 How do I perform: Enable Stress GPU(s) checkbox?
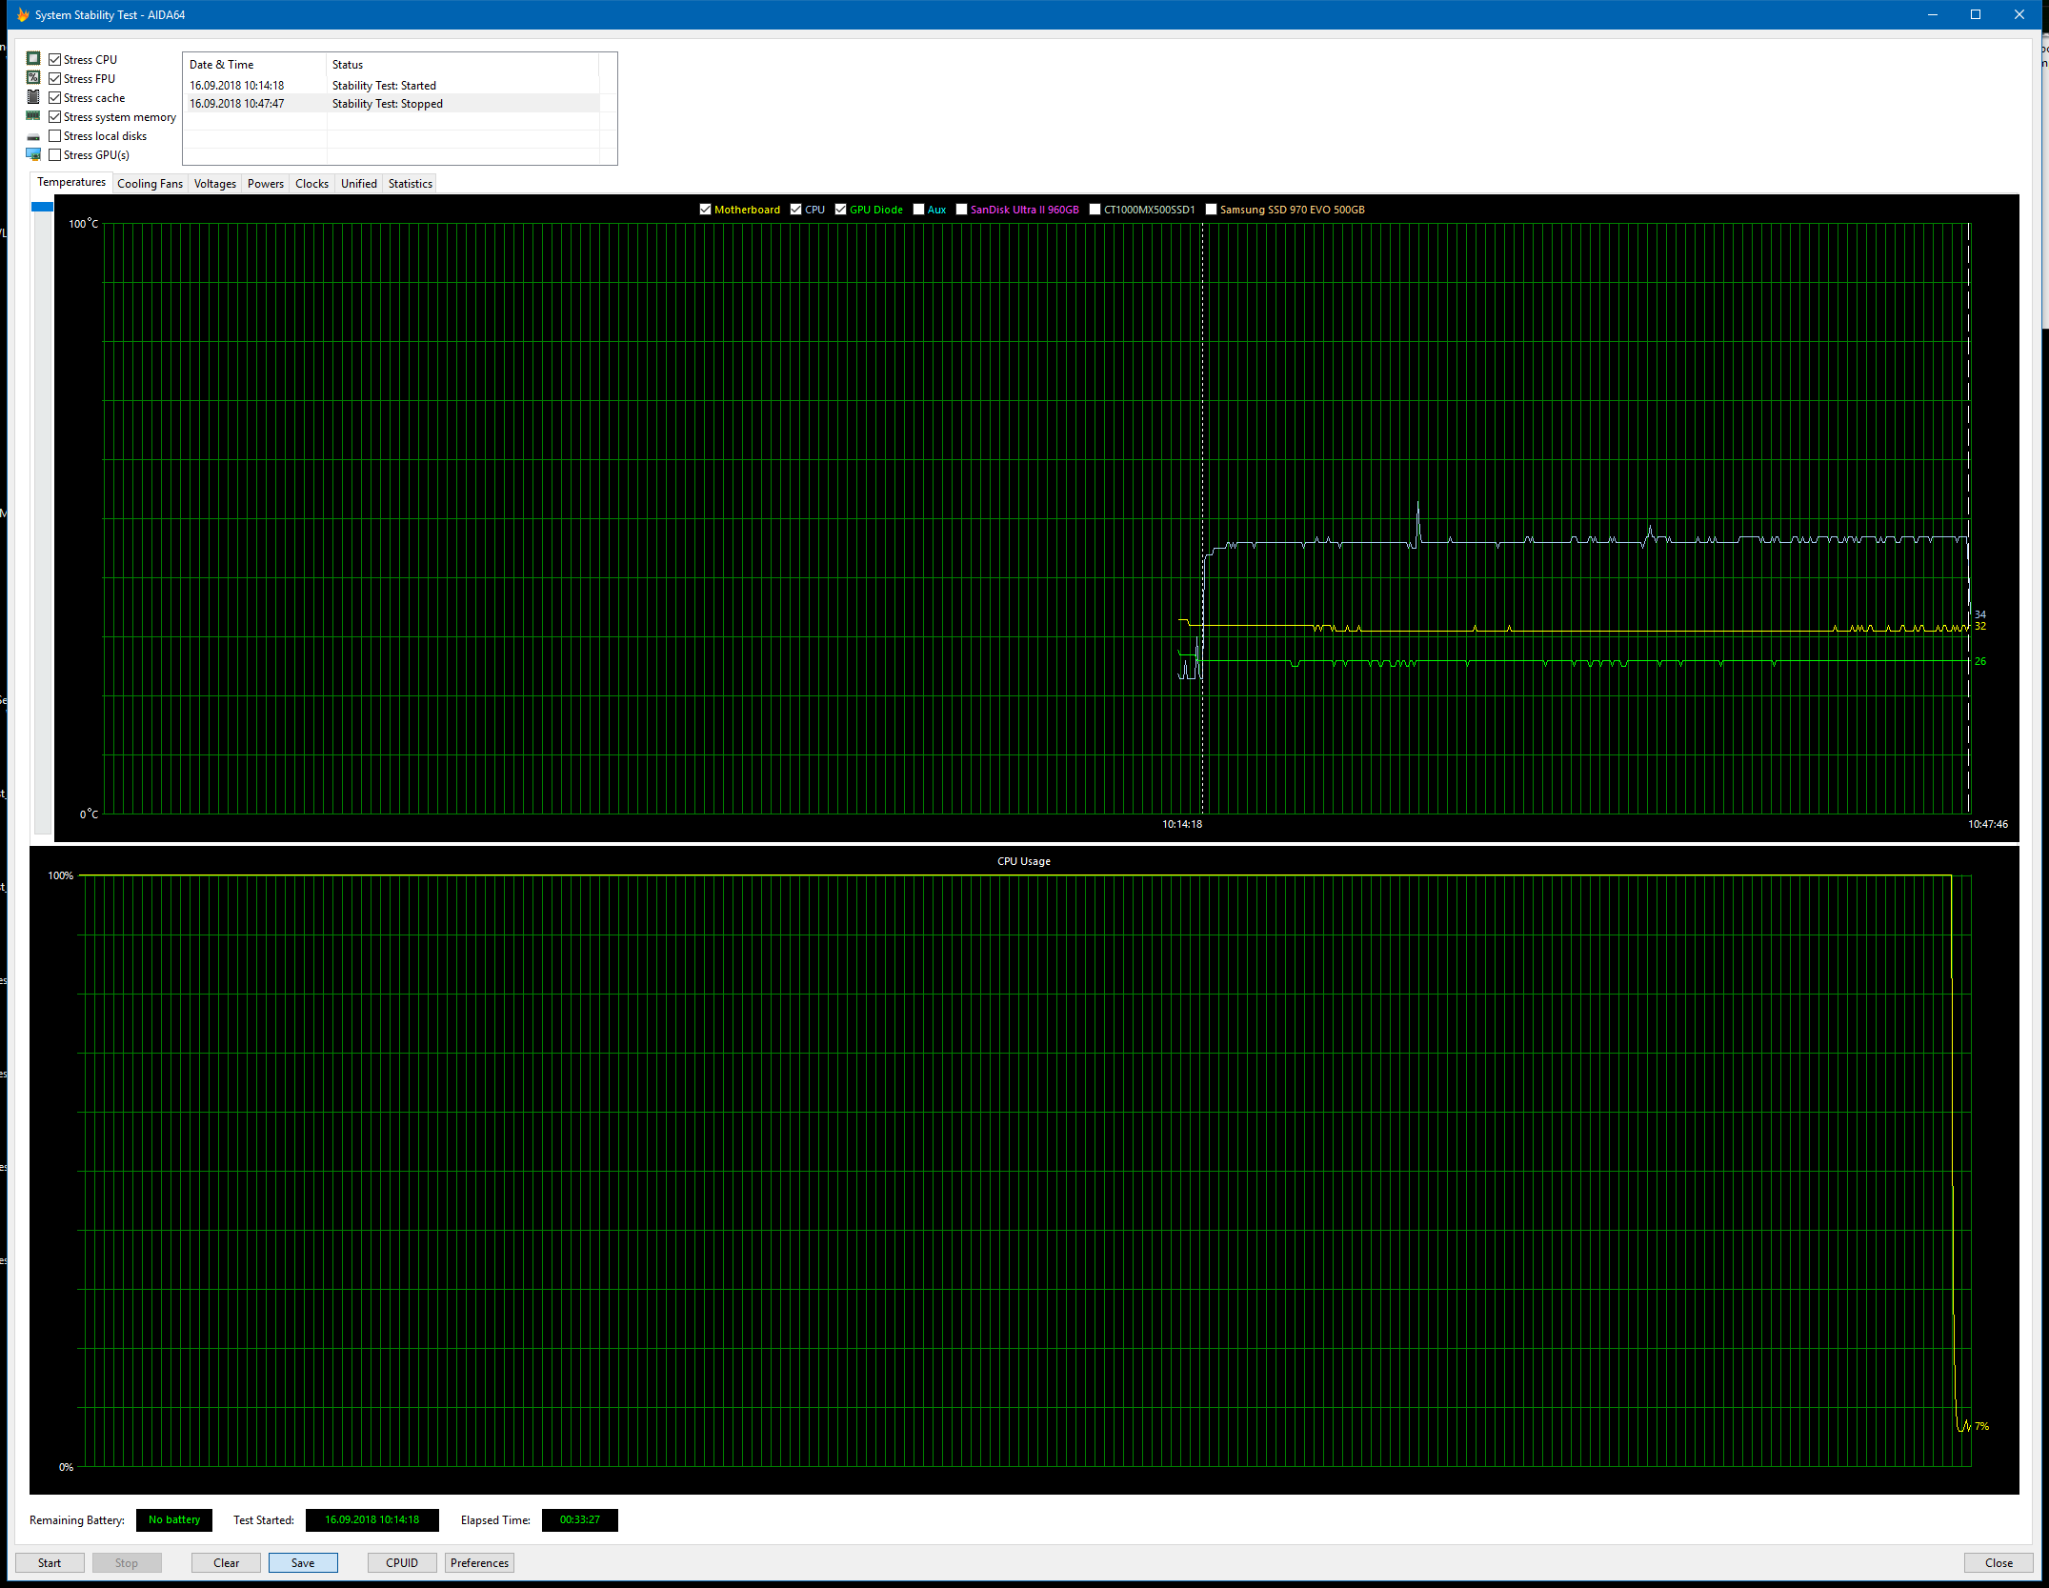tap(55, 154)
